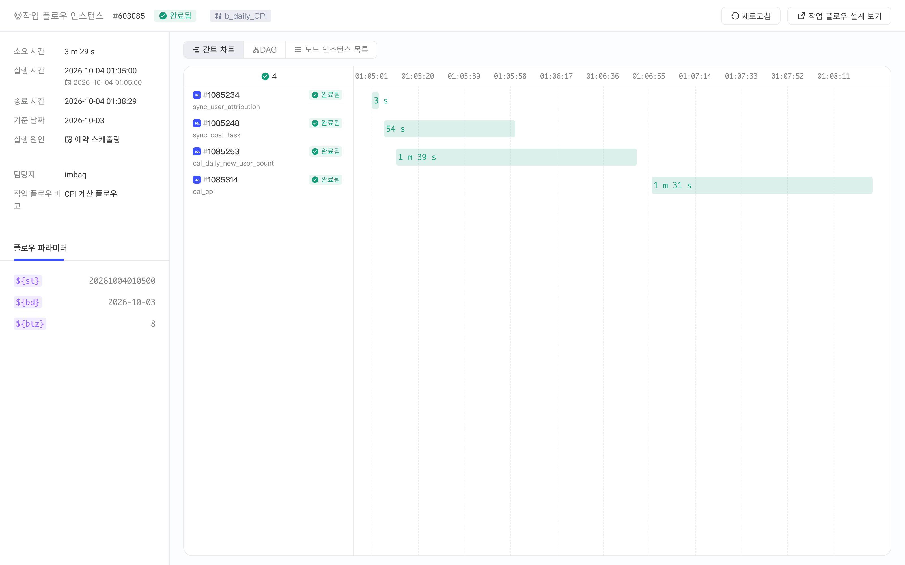
Task: Click completed status badge of cal_cpi
Action: [325, 179]
